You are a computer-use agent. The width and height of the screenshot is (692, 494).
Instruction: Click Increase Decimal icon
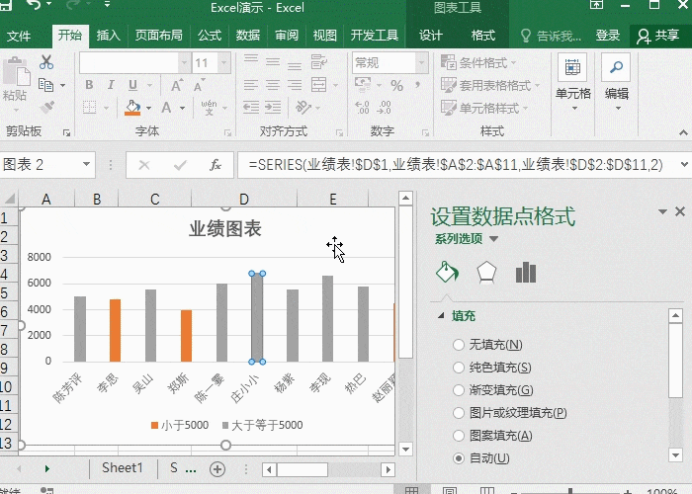[363, 107]
